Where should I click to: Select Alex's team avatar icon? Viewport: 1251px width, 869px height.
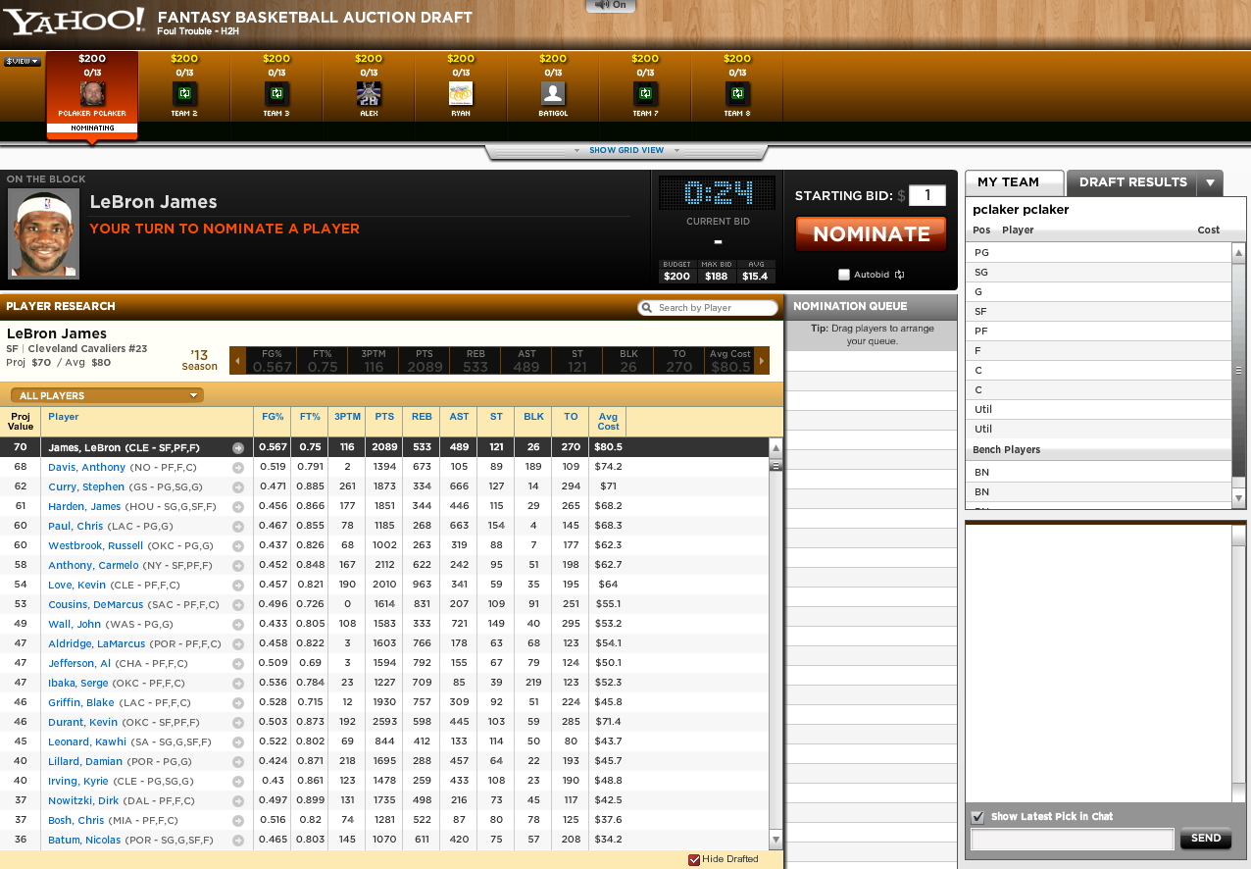369,94
